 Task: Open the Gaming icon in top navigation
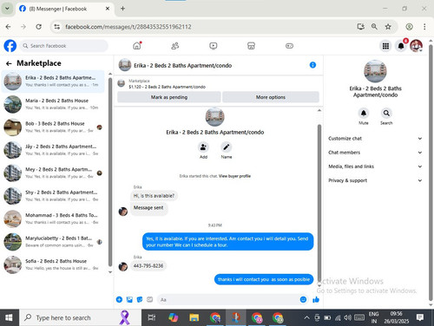[x=289, y=46]
